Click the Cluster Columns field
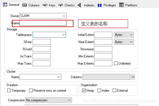This screenshot has width=159, height=106. 106,77
